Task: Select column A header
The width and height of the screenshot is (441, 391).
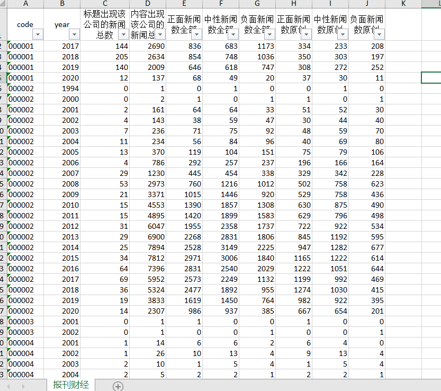Action: (x=25, y=3)
